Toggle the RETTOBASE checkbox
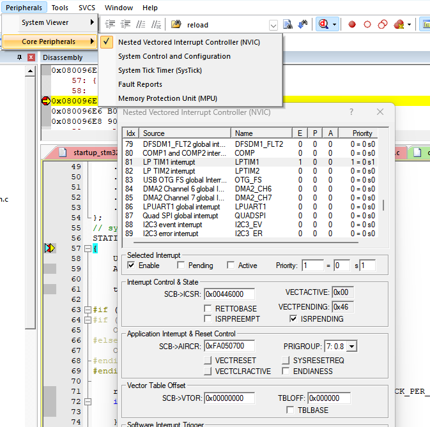 [x=208, y=309]
